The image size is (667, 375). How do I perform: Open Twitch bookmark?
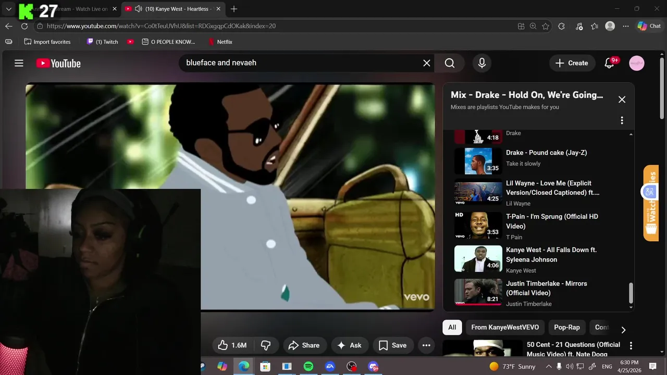pyautogui.click(x=102, y=42)
